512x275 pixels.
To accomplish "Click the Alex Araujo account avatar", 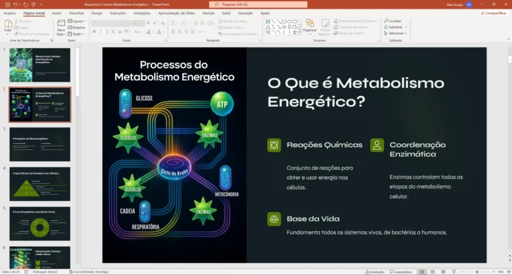I will pos(469,5).
